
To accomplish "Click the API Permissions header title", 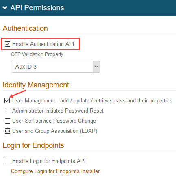I will (37, 8).
